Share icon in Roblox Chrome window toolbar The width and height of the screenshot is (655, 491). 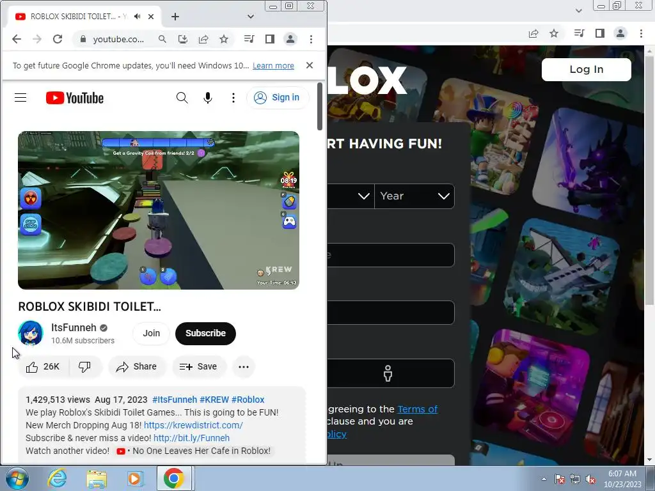tap(533, 33)
